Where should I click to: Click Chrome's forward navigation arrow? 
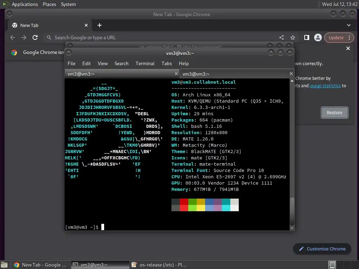[24, 37]
